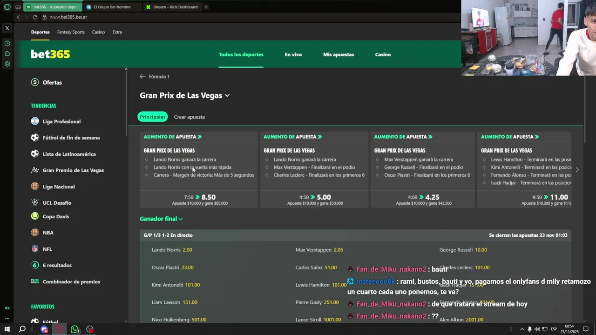This screenshot has width=596, height=335.
Task: Click the address bar URL field
Action: 251,17
